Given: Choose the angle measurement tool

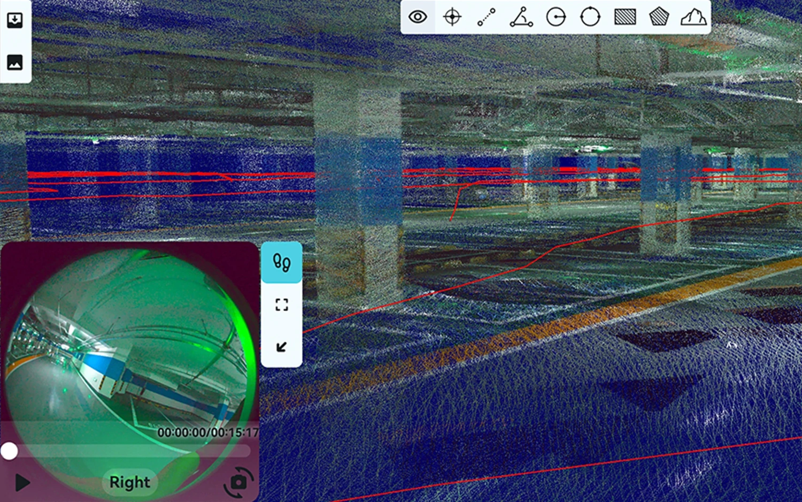Looking at the screenshot, I should point(521,17).
